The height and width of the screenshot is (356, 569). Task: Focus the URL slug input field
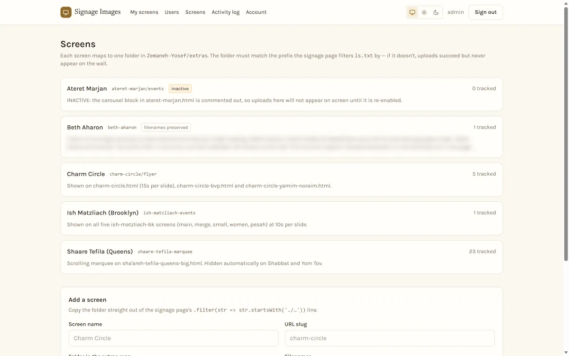point(390,338)
